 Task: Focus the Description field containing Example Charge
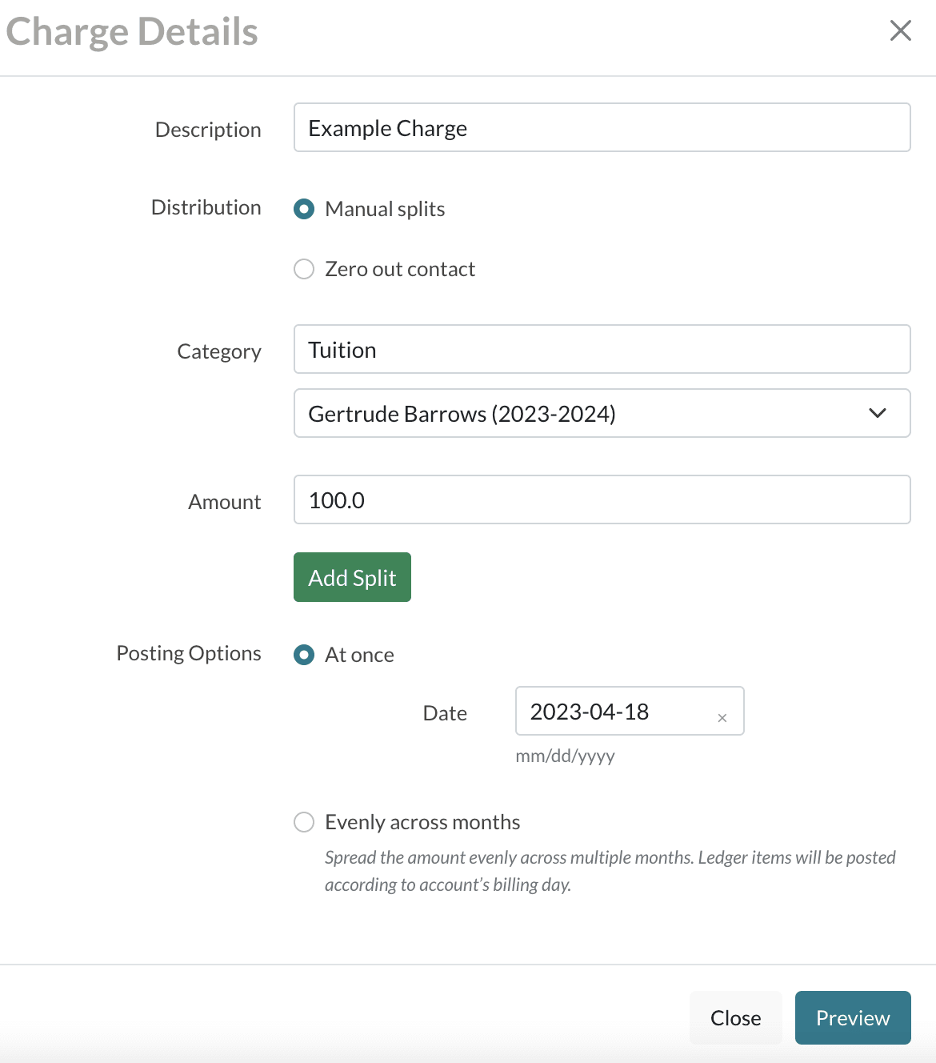[x=602, y=127]
